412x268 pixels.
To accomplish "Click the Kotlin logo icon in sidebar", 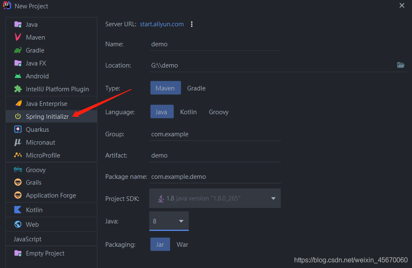I will pos(18,210).
